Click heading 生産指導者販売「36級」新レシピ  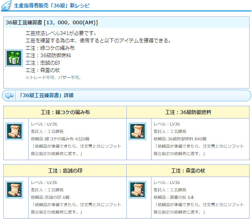click(x=52, y=6)
